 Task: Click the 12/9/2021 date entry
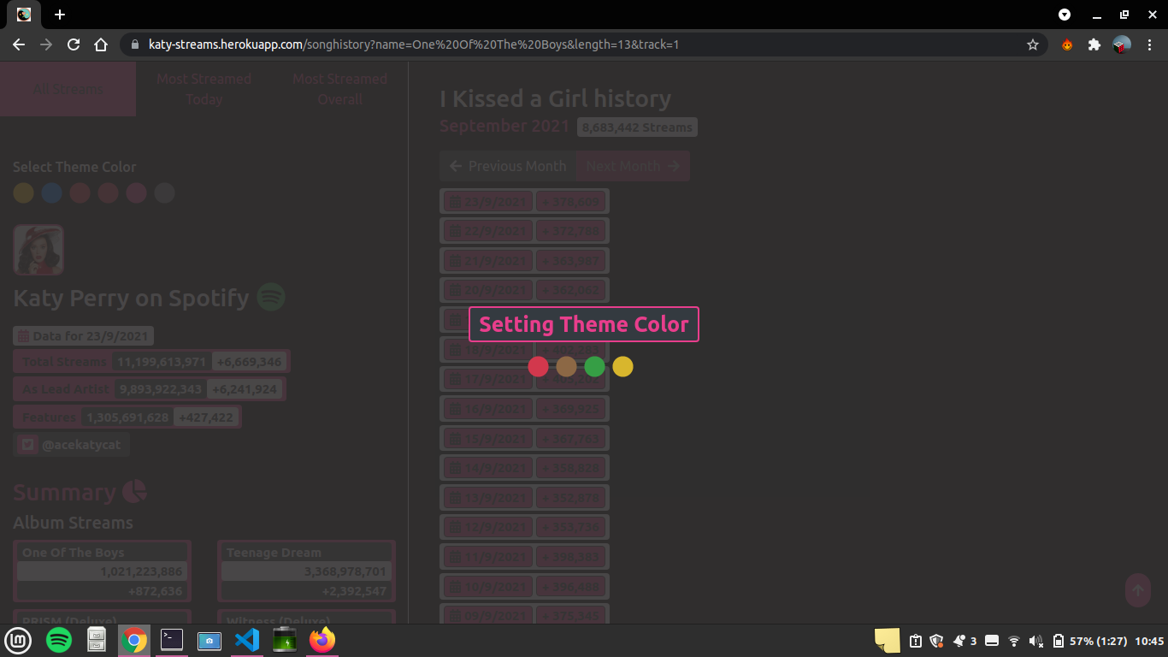click(487, 528)
